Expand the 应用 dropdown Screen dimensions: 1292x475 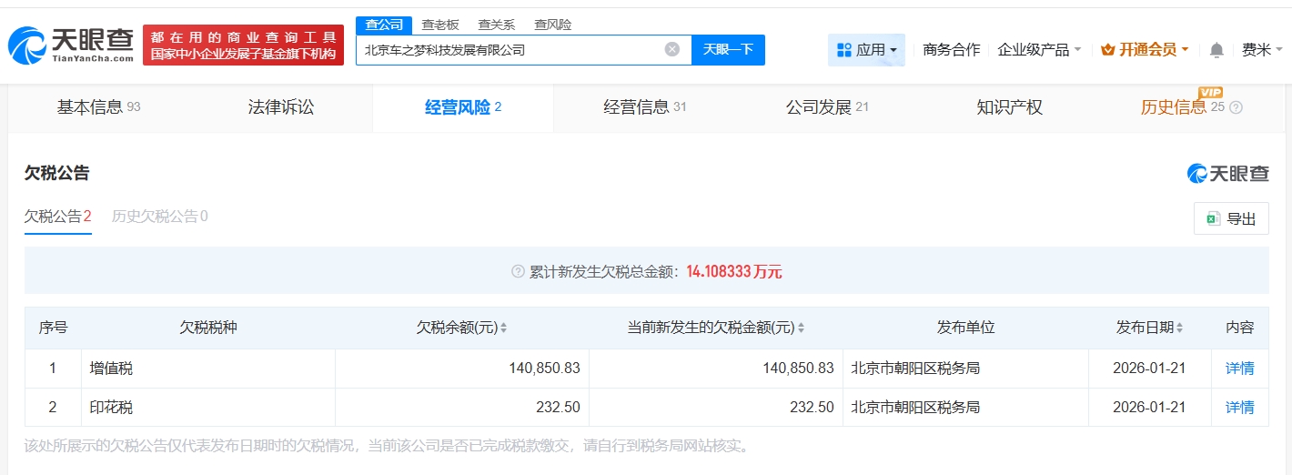click(866, 50)
